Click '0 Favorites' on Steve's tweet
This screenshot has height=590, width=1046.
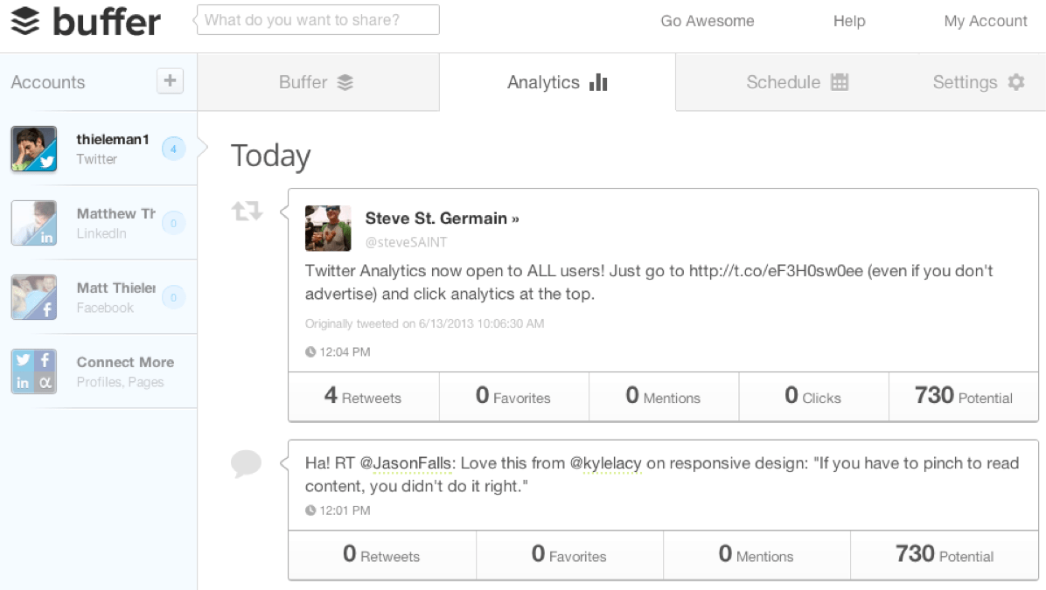coord(513,396)
